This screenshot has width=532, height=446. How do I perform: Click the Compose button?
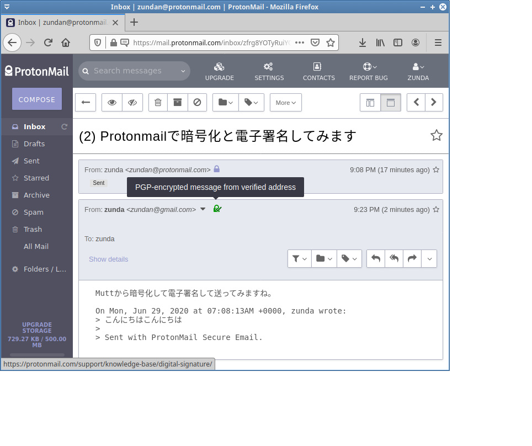(37, 99)
